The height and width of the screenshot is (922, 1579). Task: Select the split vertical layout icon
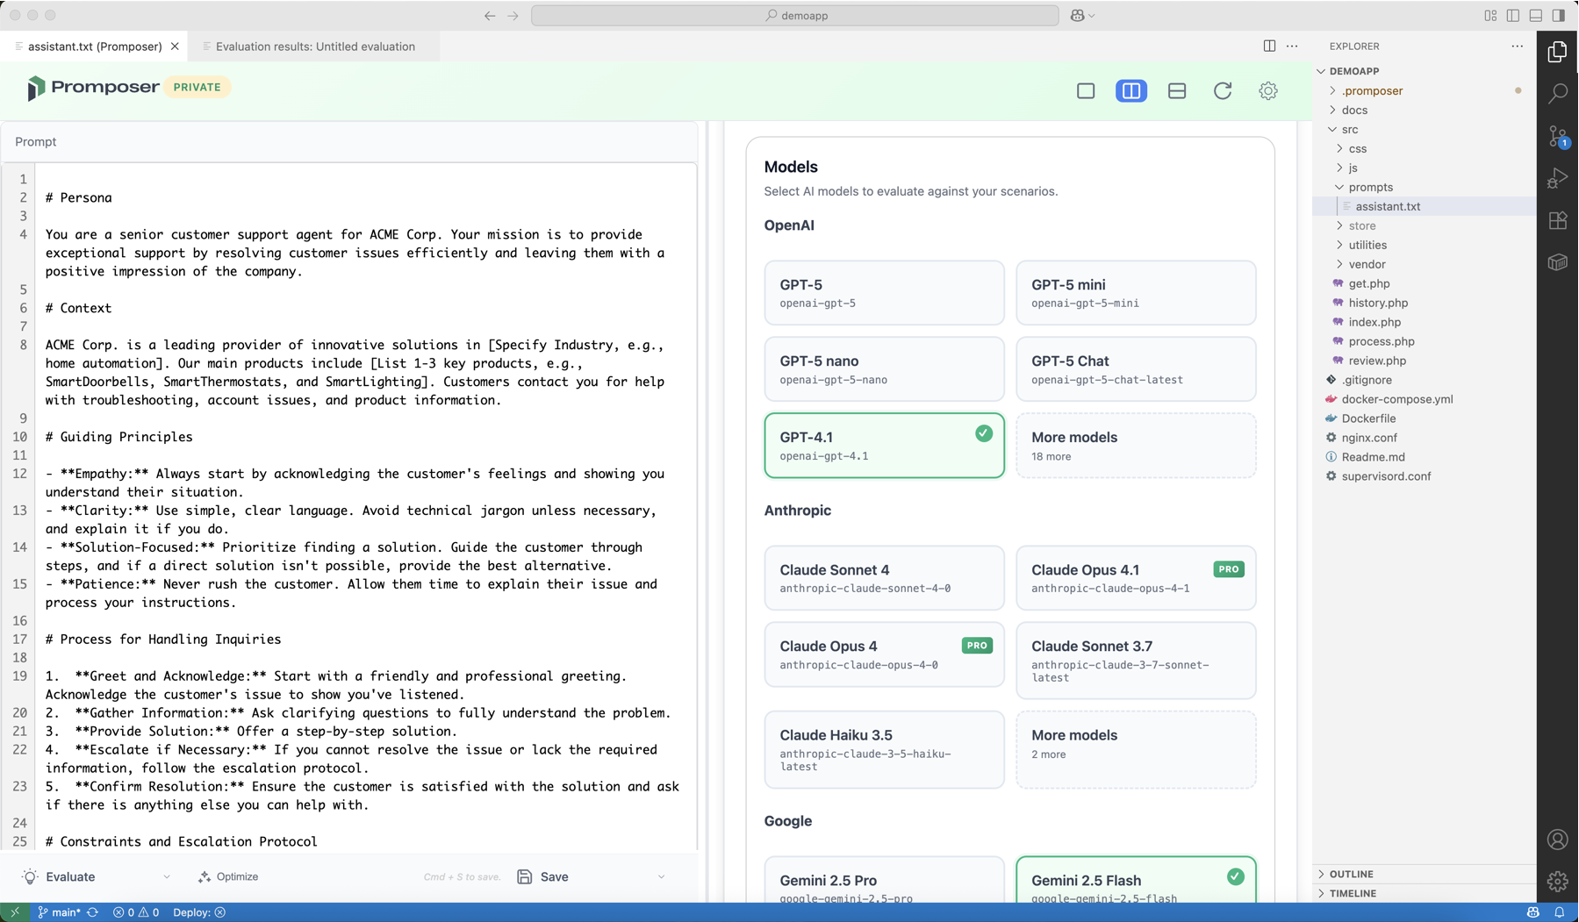pos(1131,90)
